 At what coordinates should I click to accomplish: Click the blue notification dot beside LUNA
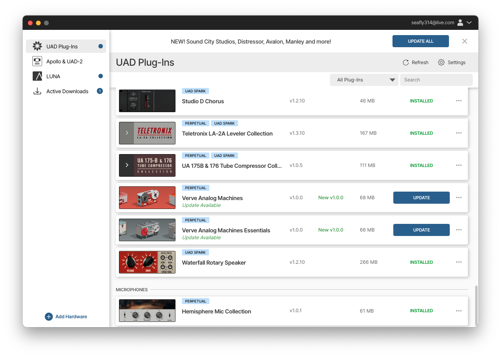(x=100, y=76)
